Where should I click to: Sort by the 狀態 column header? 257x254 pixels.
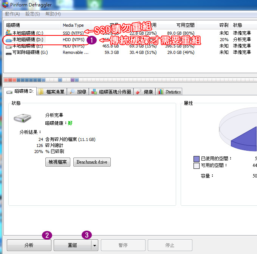[244, 25]
